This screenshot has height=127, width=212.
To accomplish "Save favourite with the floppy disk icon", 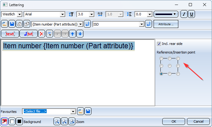I will point(88,111).
